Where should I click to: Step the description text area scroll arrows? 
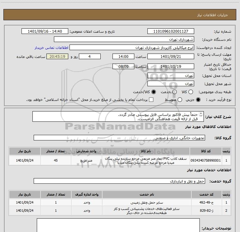click(x=201, y=115)
